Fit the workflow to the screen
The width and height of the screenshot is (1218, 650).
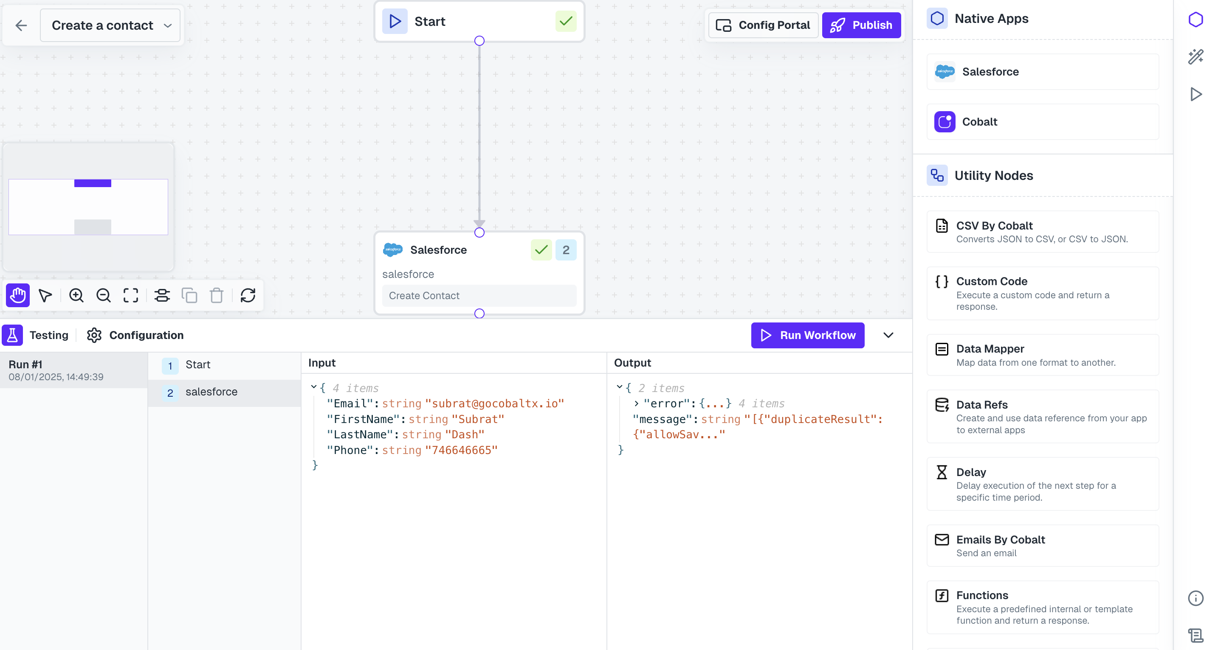(130, 296)
